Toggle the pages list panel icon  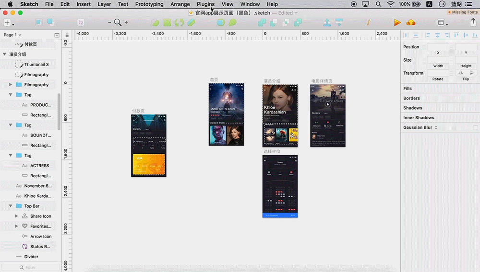click(x=57, y=35)
